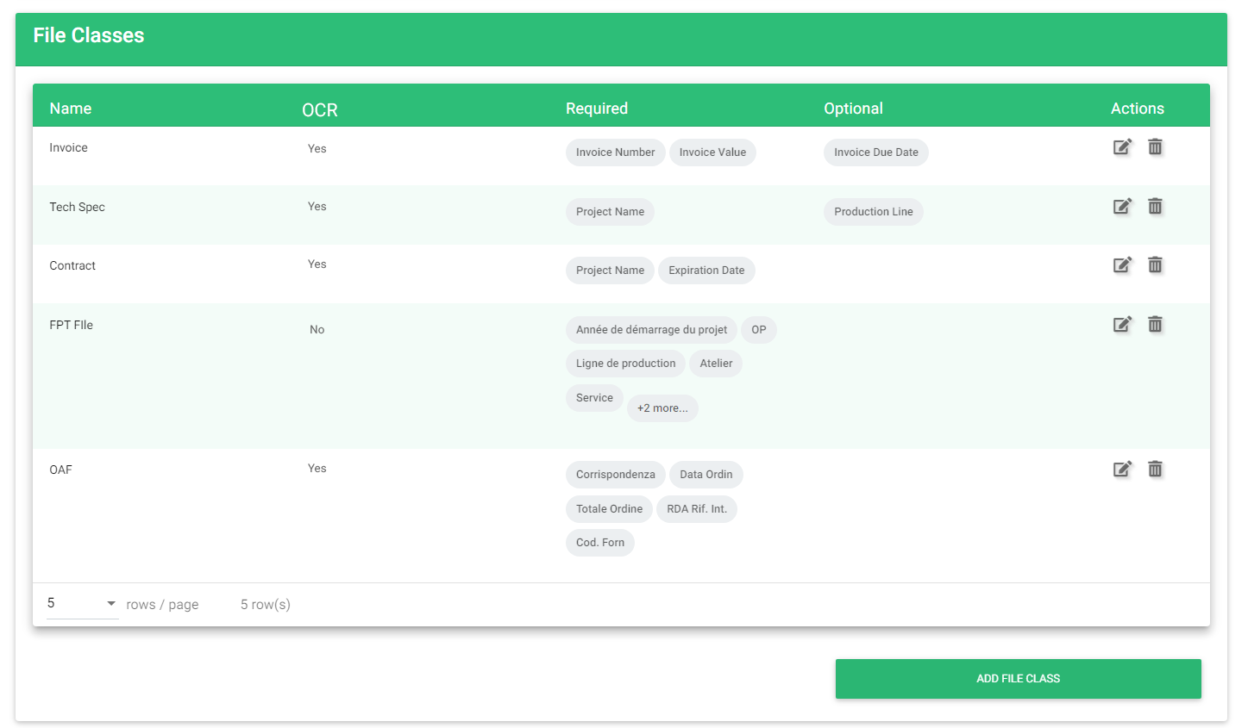Viewport: 1248px width, 728px height.
Task: Click the Service chip
Action: 594,398
